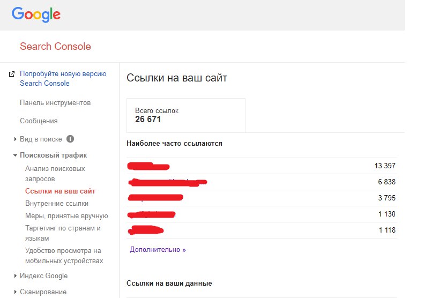This screenshot has width=439, height=298.
Task: Open Внутренние ссылки
Action: (x=57, y=203)
